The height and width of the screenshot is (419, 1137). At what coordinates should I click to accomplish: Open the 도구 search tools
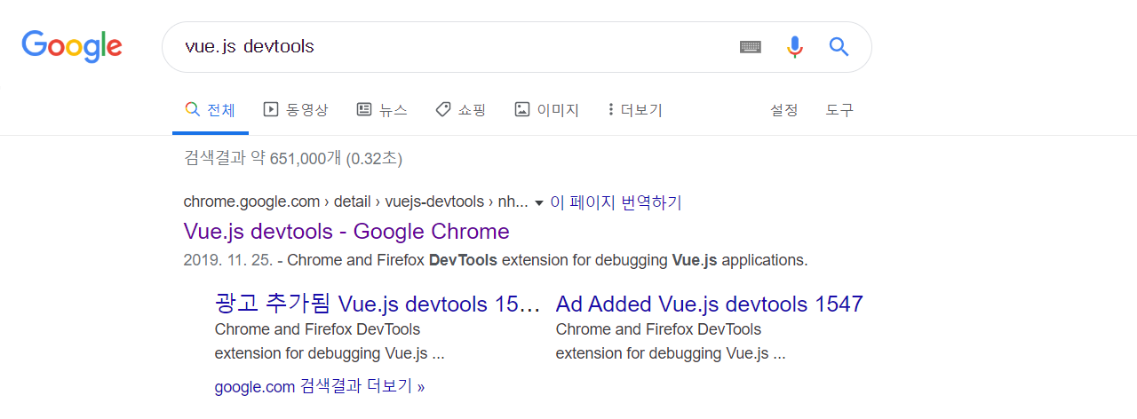point(839,110)
